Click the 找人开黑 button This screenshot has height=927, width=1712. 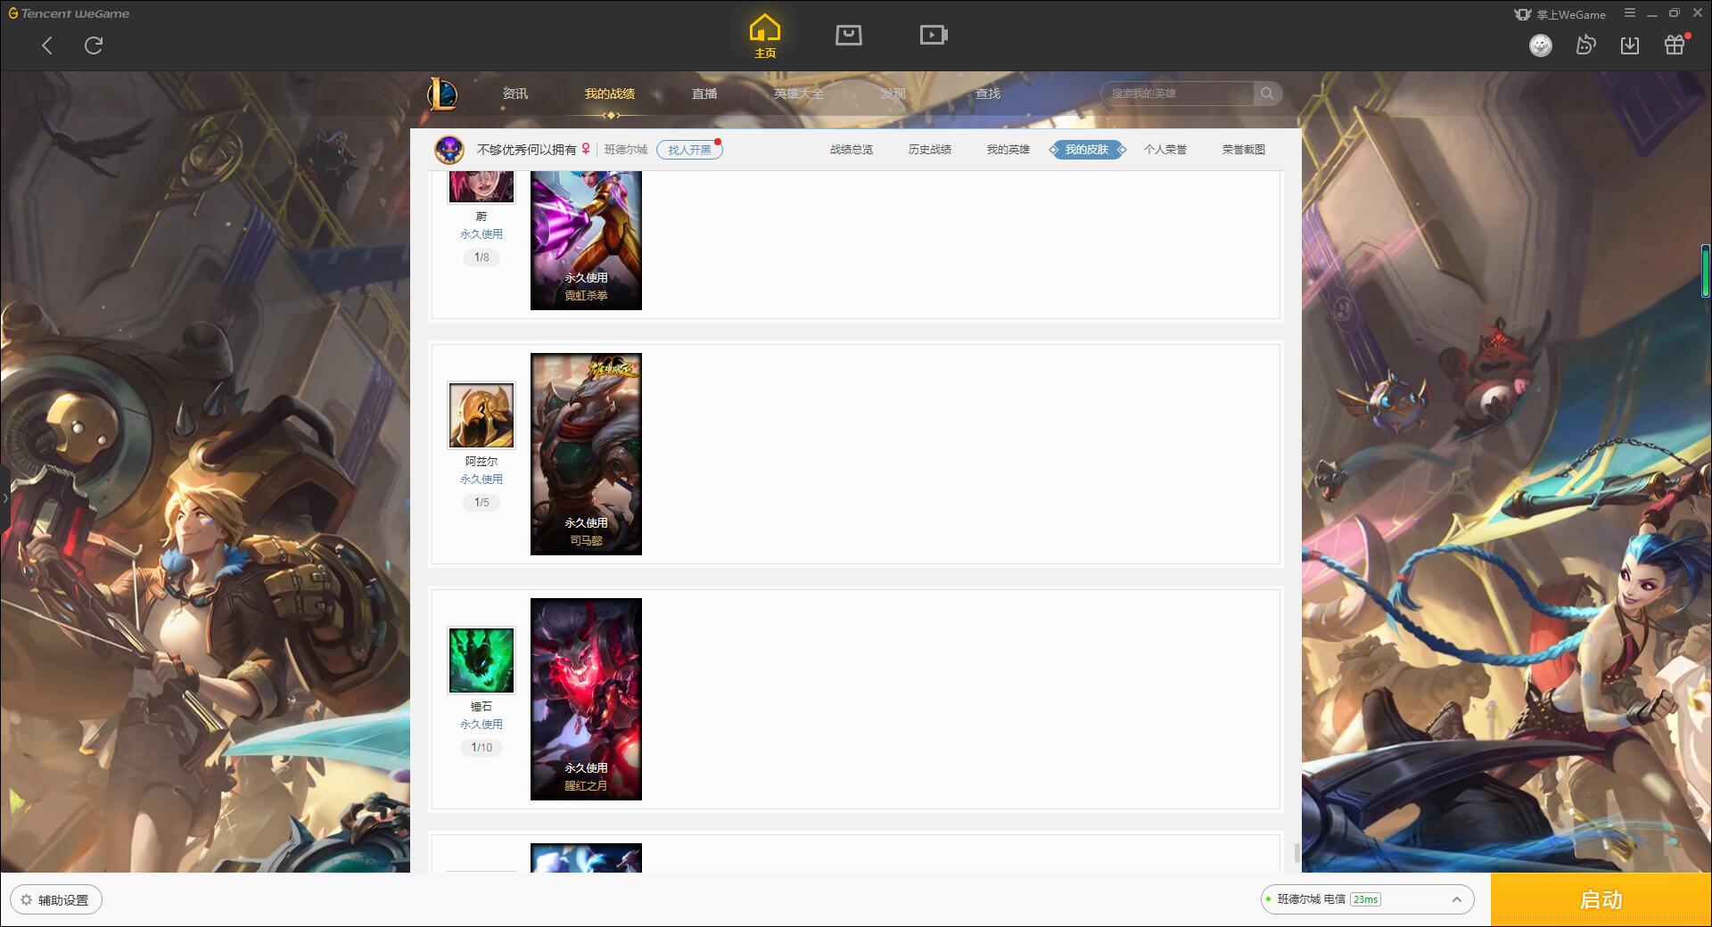tap(689, 150)
